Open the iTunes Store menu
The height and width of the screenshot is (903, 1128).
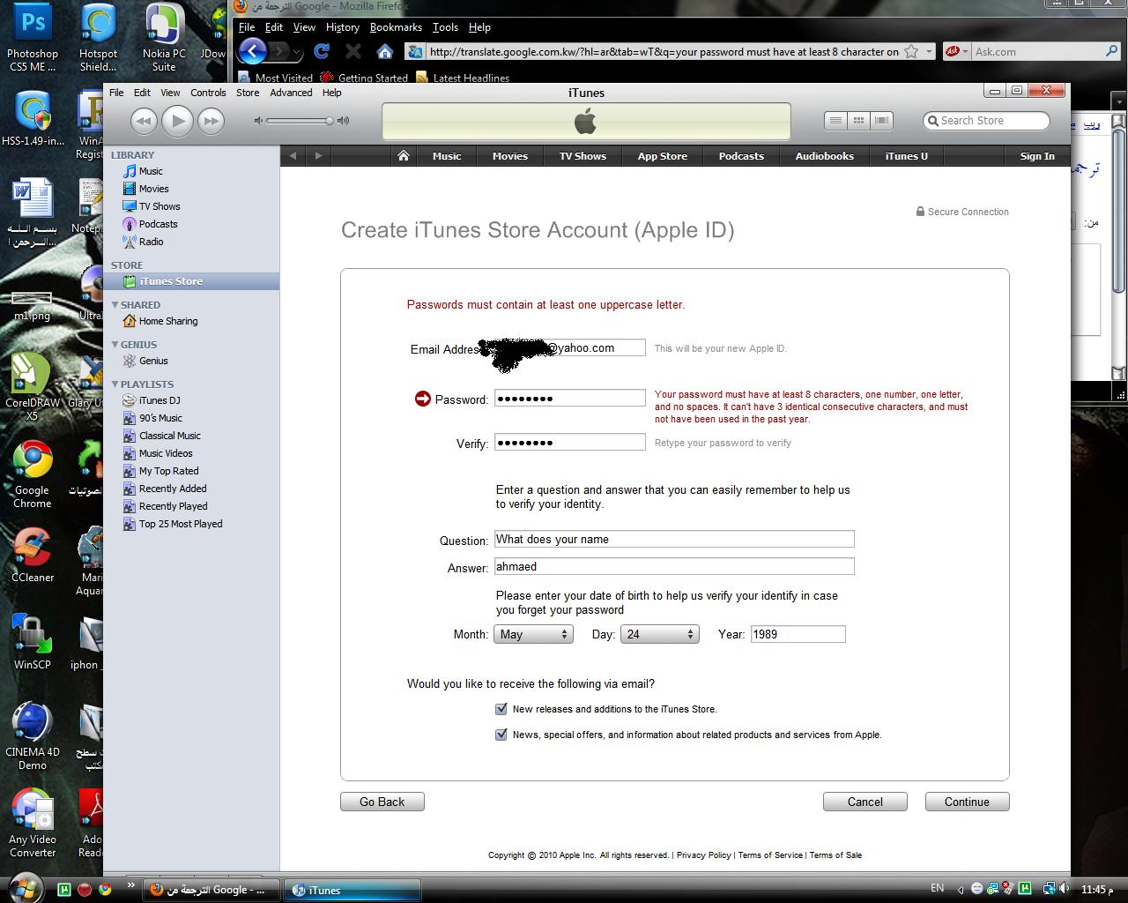(248, 93)
